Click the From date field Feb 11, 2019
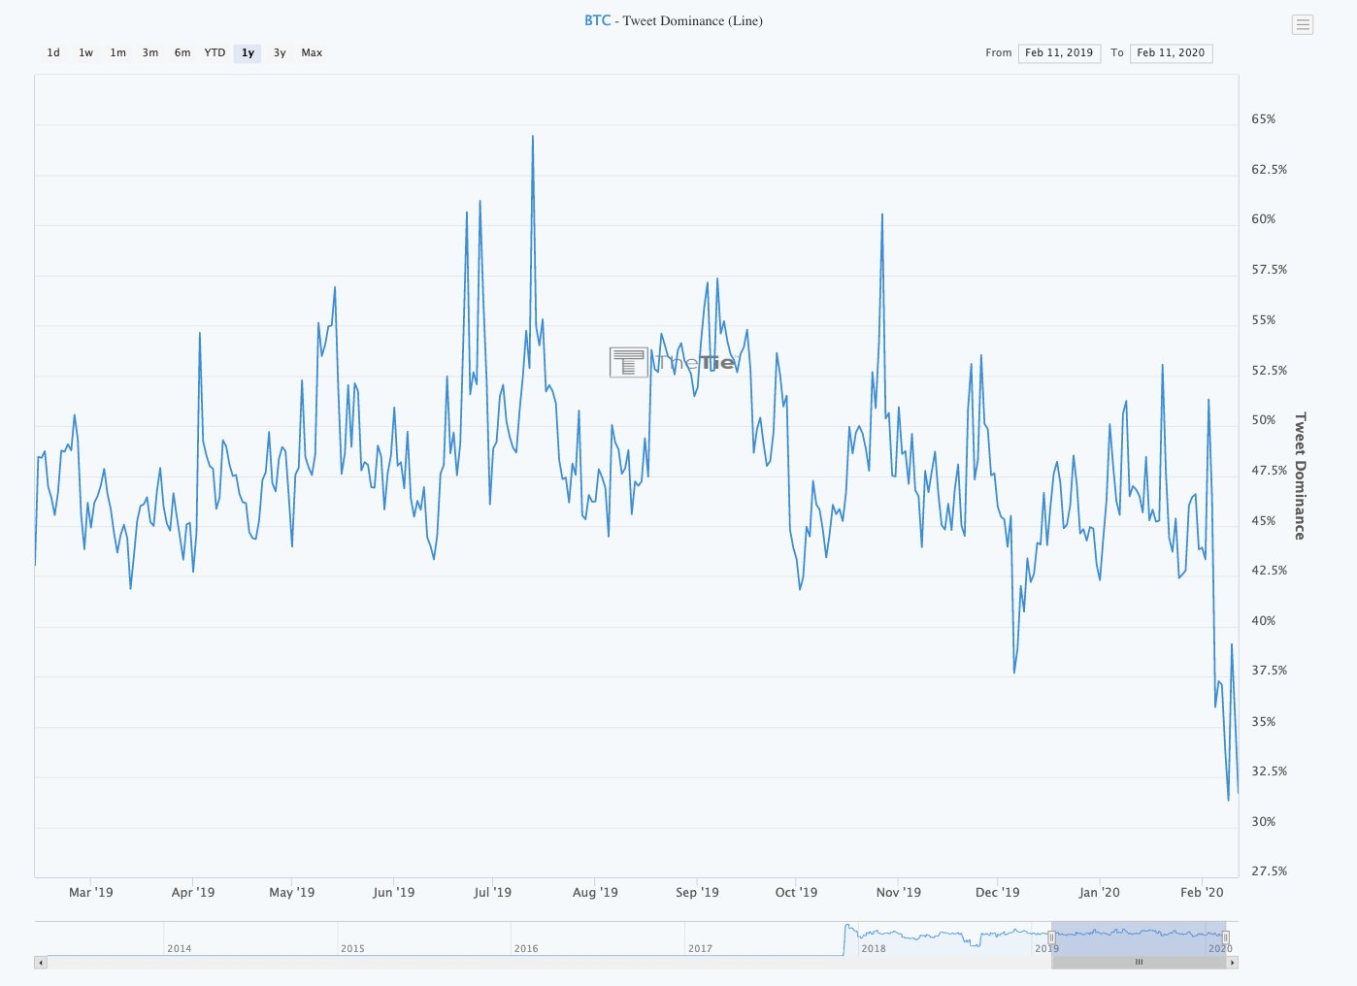This screenshot has height=986, width=1357. (x=1059, y=53)
